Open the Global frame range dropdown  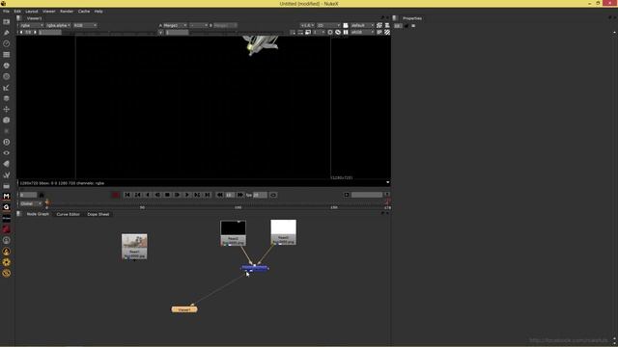point(30,203)
